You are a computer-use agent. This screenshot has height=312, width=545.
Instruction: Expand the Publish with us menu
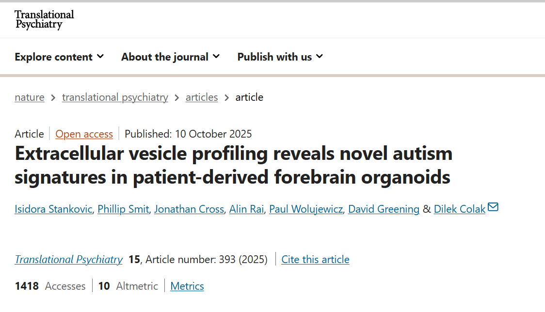(x=280, y=57)
